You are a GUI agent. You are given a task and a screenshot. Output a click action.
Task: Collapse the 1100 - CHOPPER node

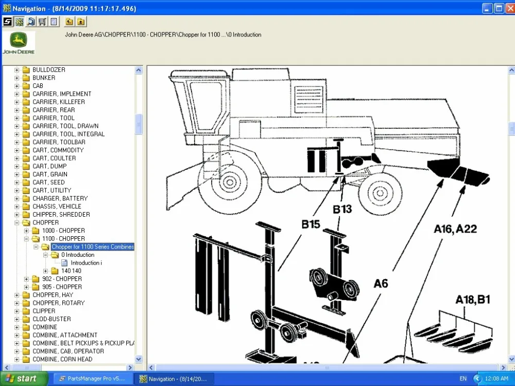click(x=26, y=239)
